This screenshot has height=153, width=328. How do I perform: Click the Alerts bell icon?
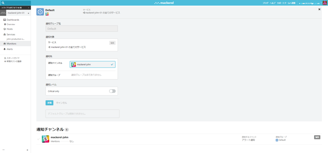(5, 49)
